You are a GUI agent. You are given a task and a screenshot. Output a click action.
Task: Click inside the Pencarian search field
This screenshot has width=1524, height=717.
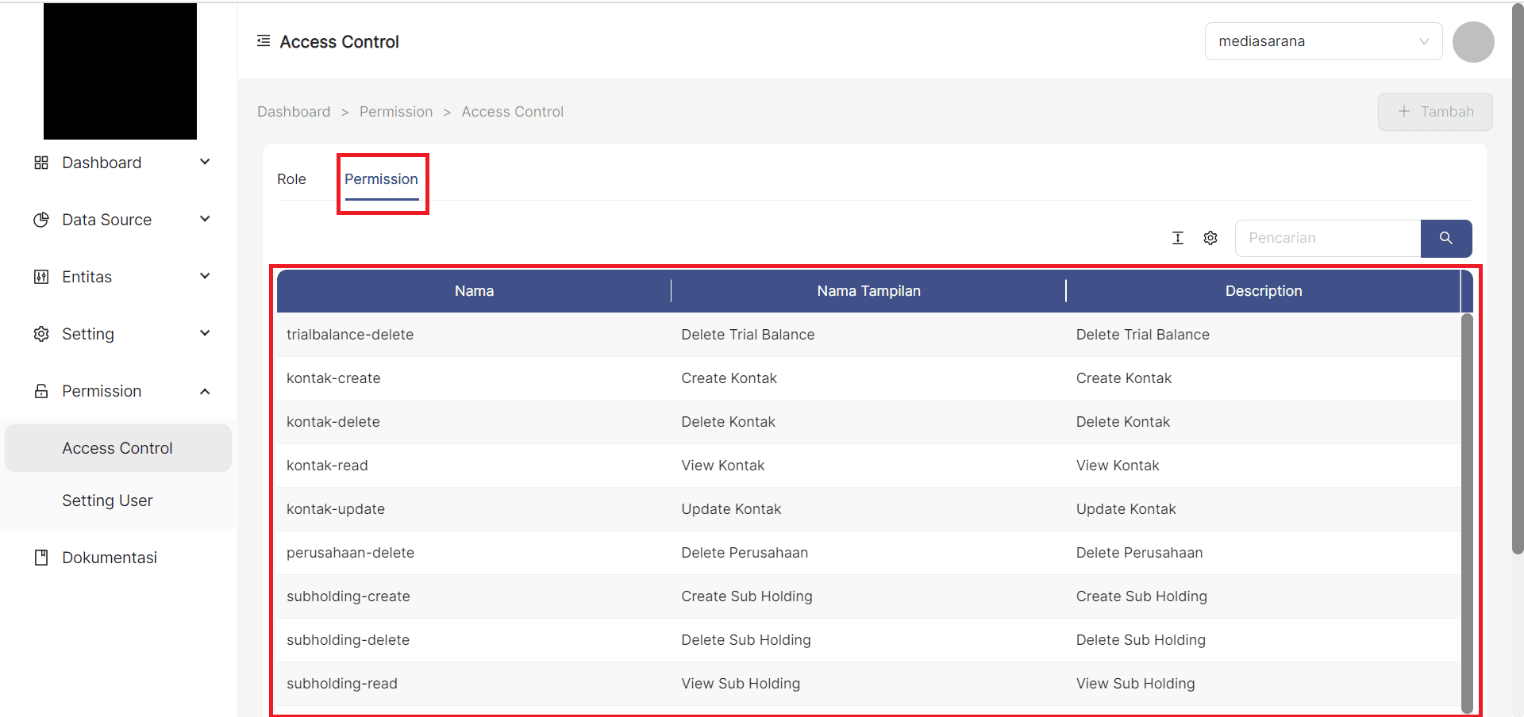pyautogui.click(x=1327, y=238)
